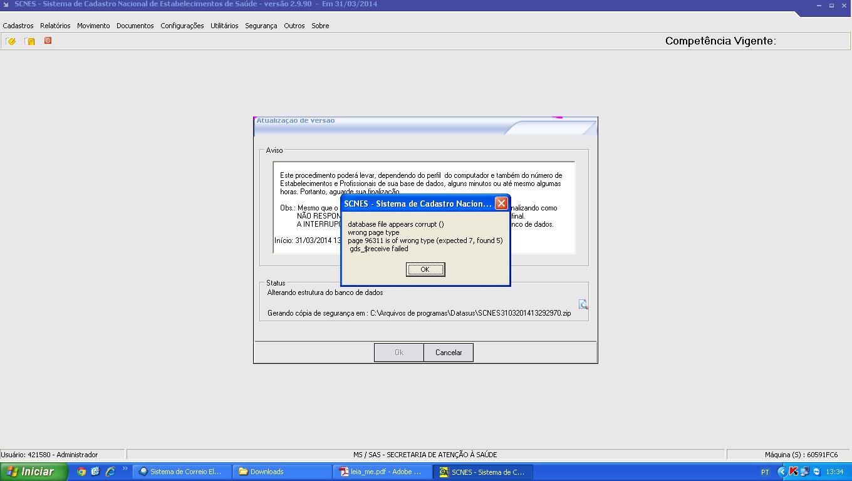Open Google Chrome from quick launch

81,472
